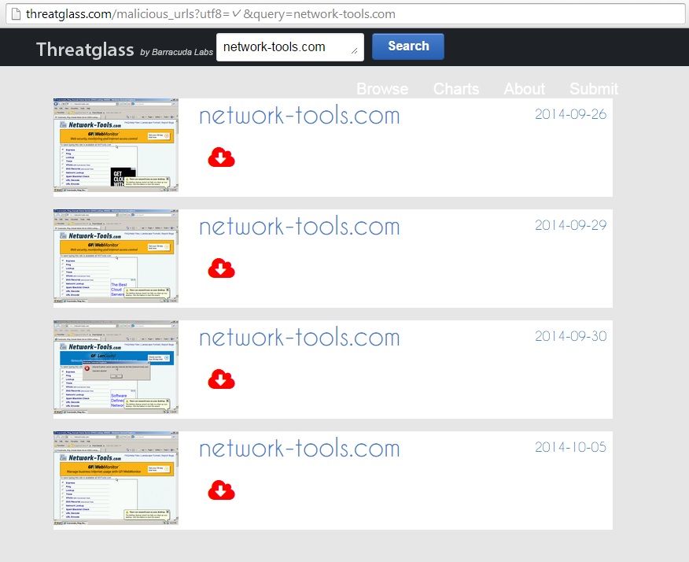Screen dimensions: 689x562
Task: Open the Charts menu item
Action: tap(456, 89)
